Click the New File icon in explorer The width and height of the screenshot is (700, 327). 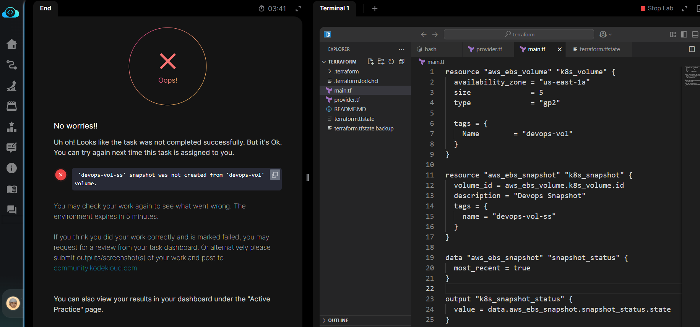370,62
